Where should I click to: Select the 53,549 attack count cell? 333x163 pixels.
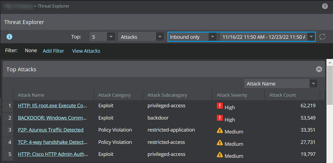292,118
